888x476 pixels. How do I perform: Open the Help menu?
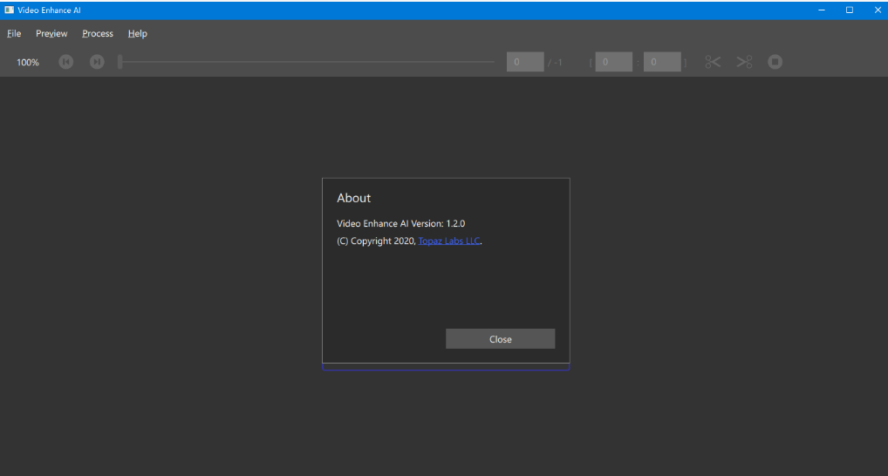pyautogui.click(x=138, y=33)
